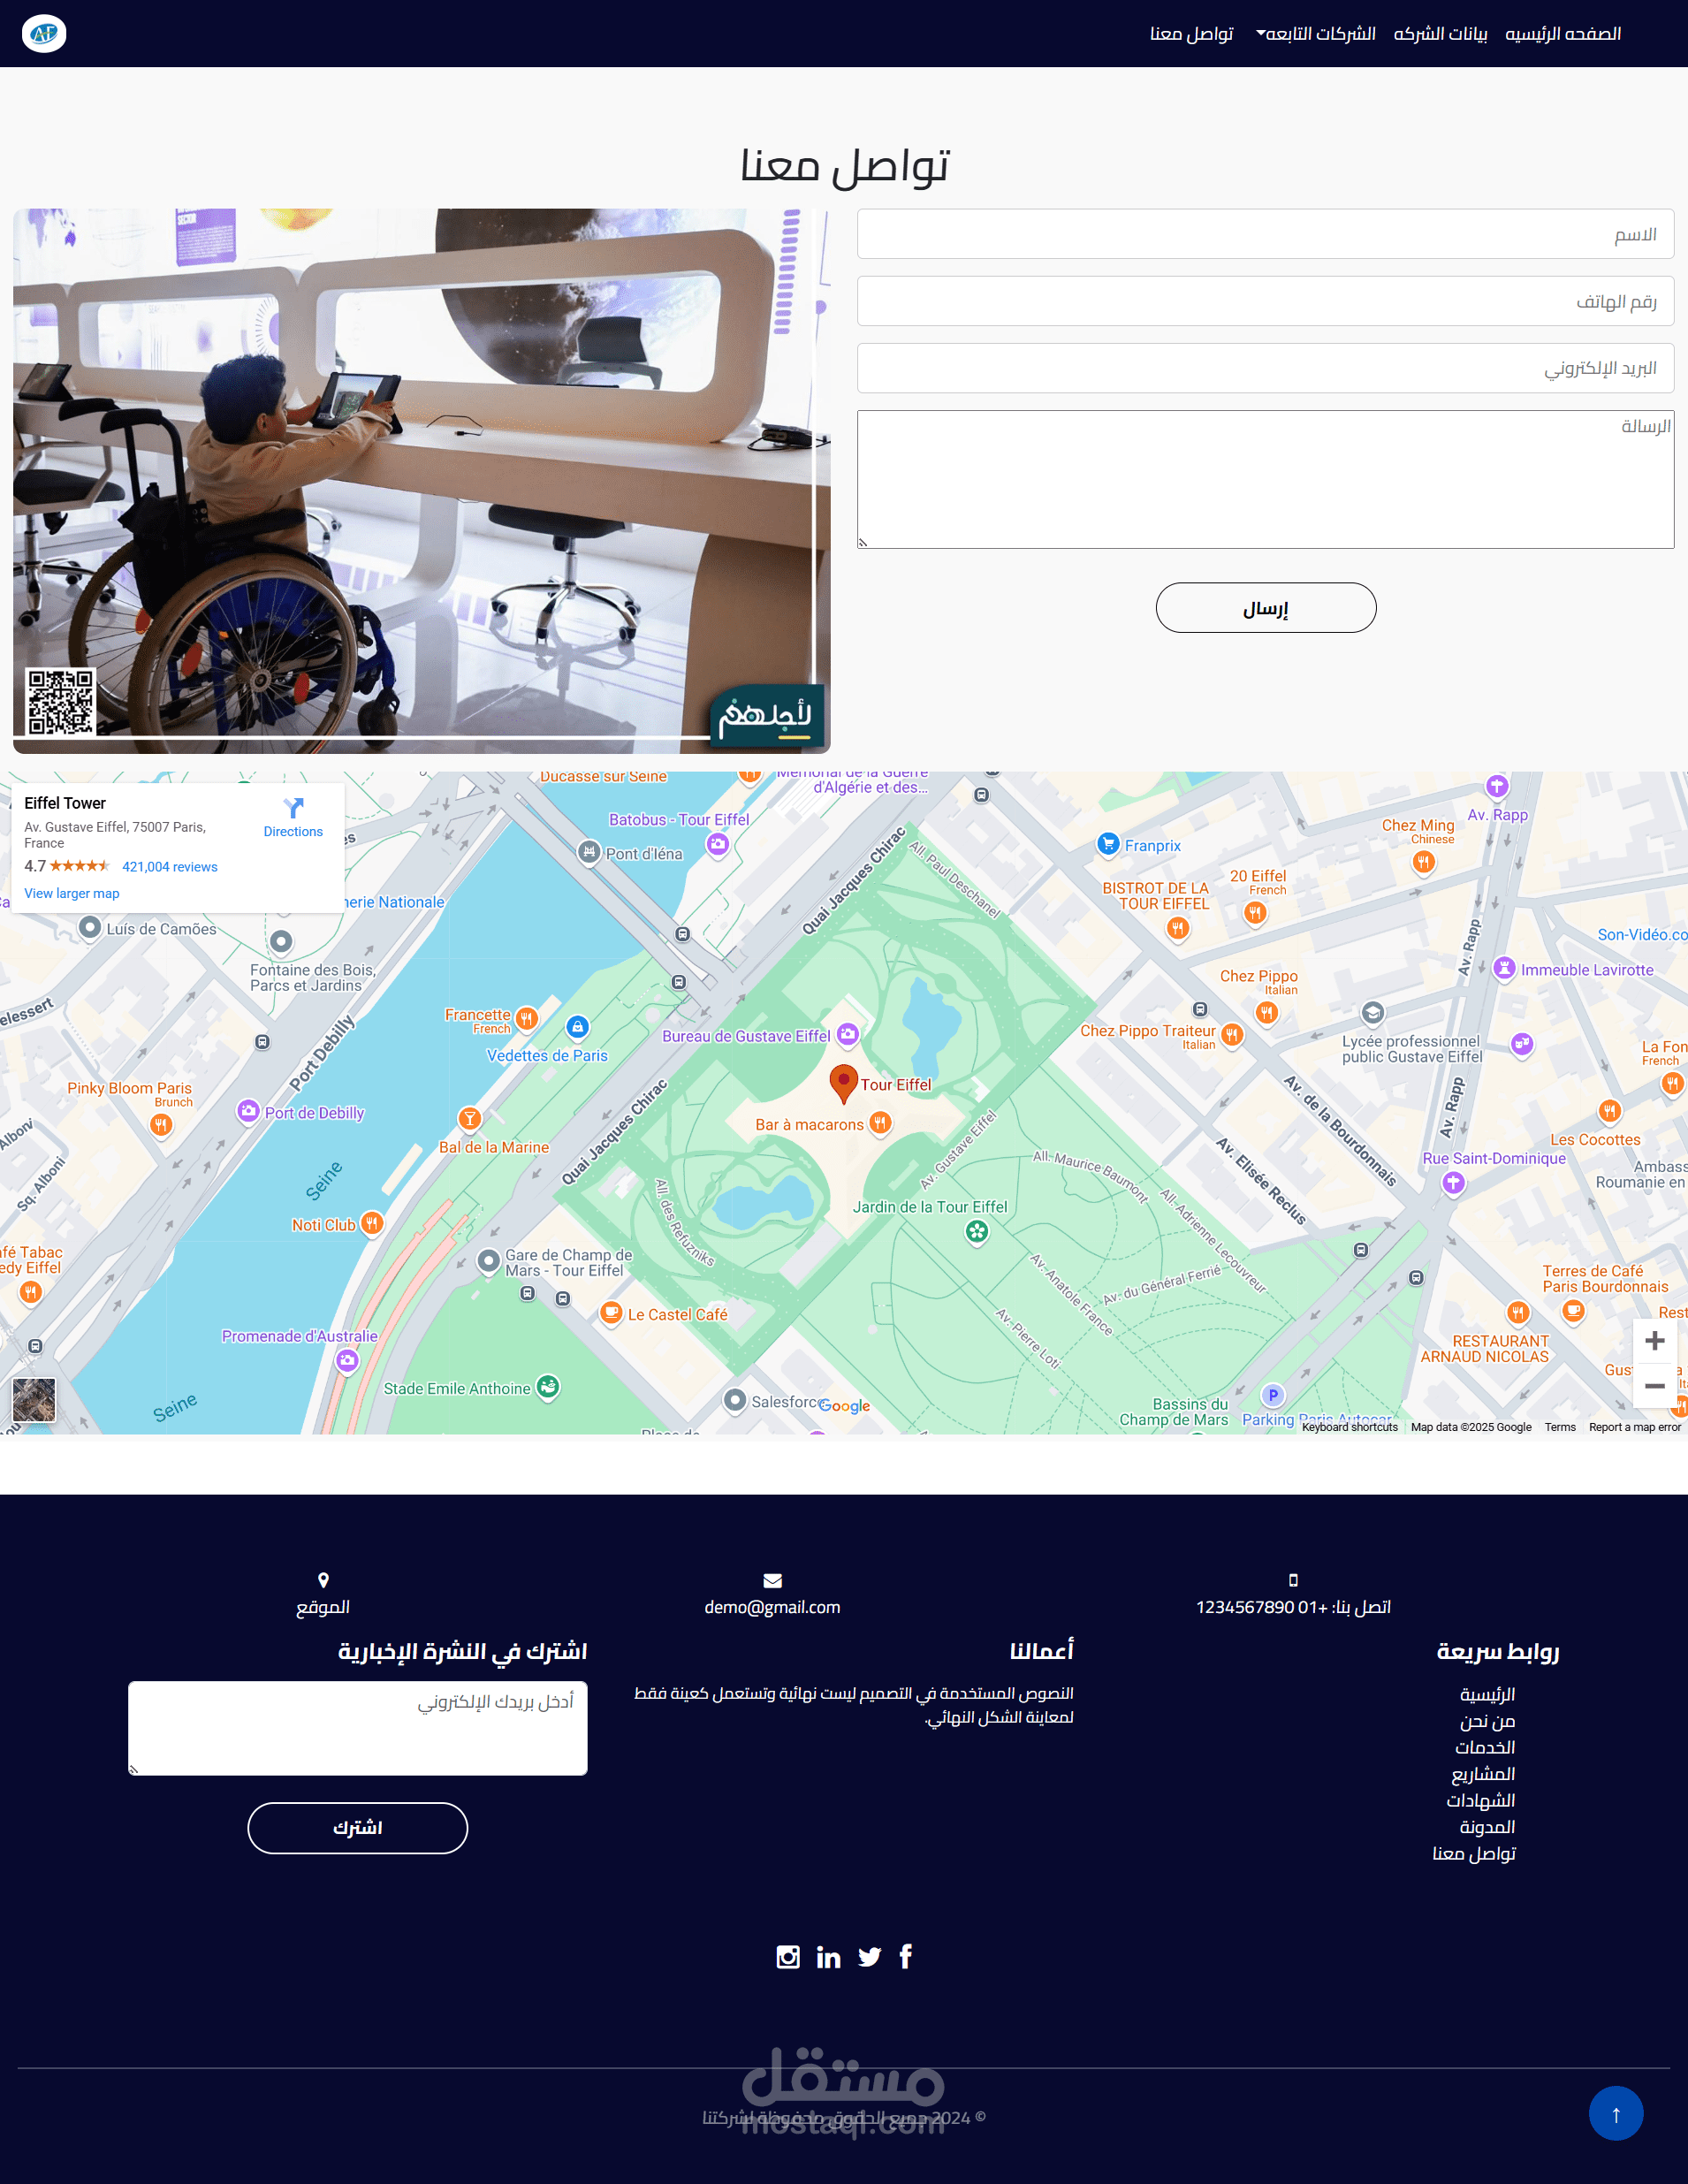
Task: Click the 20 Eiffel restaurant marker
Action: point(1255,913)
